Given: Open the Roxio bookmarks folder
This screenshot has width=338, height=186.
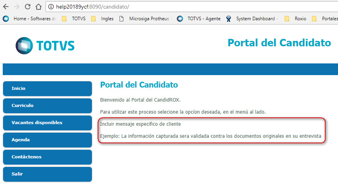Looking at the screenshot, I should [x=295, y=19].
